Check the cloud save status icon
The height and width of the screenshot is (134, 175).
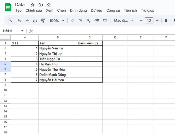click(49, 5)
